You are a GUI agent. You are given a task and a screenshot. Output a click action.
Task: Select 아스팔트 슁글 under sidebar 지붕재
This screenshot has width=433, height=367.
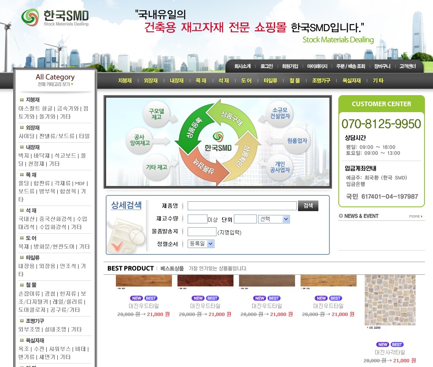pyautogui.click(x=35, y=109)
